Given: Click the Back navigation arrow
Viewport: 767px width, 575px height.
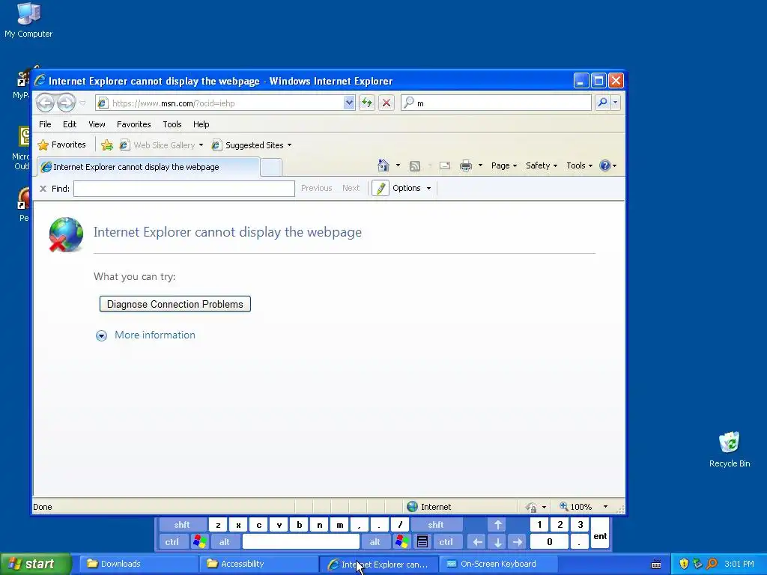Looking at the screenshot, I should (45, 103).
